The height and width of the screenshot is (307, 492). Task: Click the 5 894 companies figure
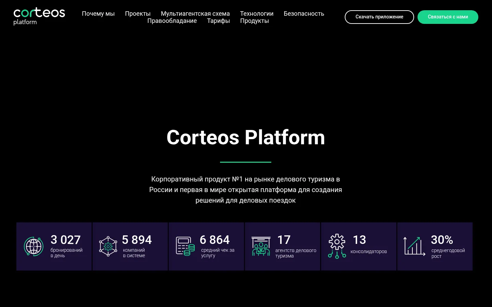click(x=137, y=240)
